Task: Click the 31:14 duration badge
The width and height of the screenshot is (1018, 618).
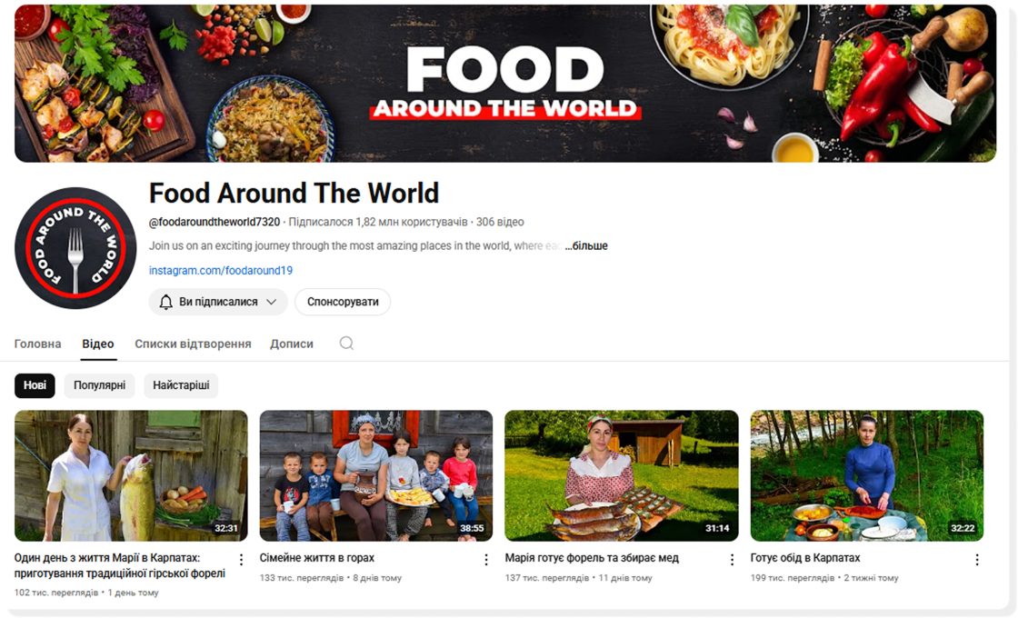Action: tap(717, 528)
